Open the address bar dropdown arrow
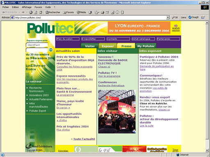Image resolution: width=210 pixels, height=157 pixels. pos(168,17)
